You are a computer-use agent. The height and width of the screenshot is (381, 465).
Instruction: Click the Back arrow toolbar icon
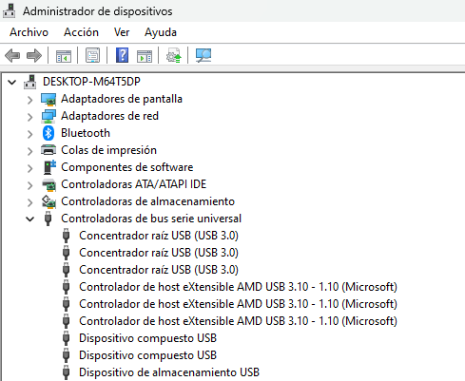(x=12, y=56)
